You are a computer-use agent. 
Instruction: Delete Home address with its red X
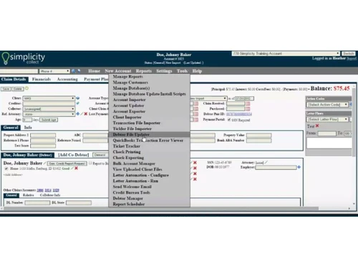(x=77, y=168)
